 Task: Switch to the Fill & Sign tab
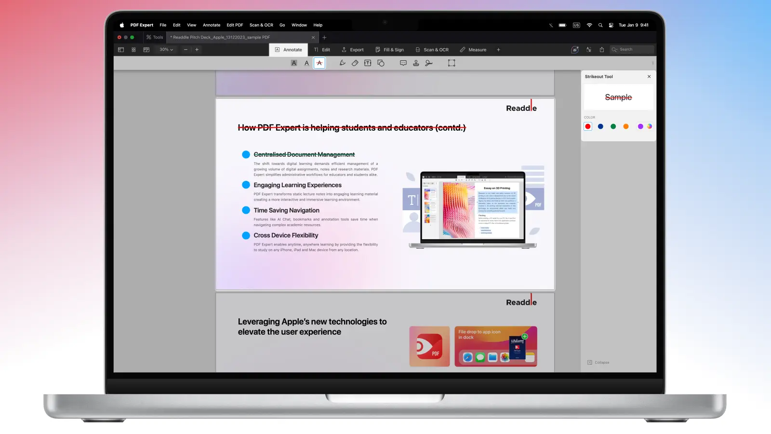tap(389, 50)
